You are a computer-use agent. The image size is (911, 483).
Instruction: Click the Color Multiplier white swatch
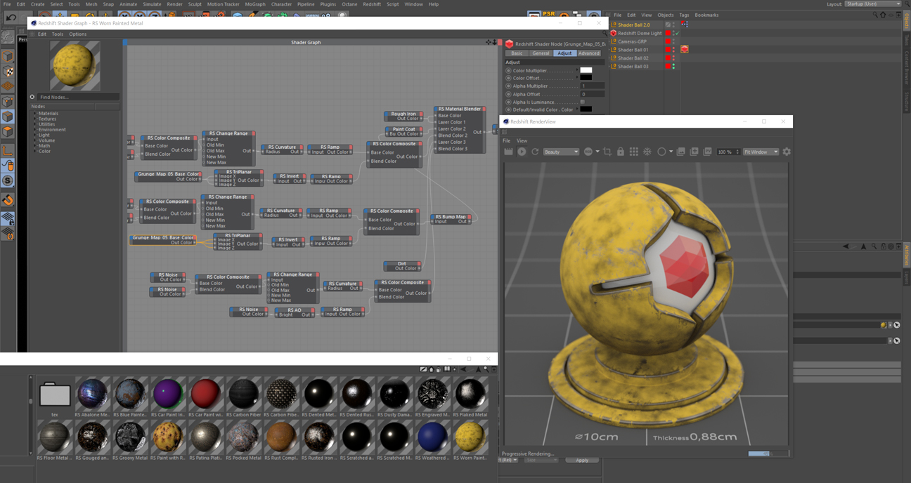click(x=586, y=70)
